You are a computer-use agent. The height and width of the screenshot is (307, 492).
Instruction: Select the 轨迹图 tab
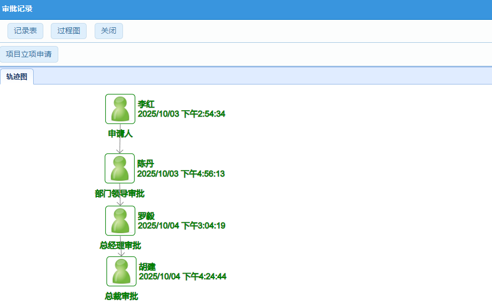(x=17, y=76)
